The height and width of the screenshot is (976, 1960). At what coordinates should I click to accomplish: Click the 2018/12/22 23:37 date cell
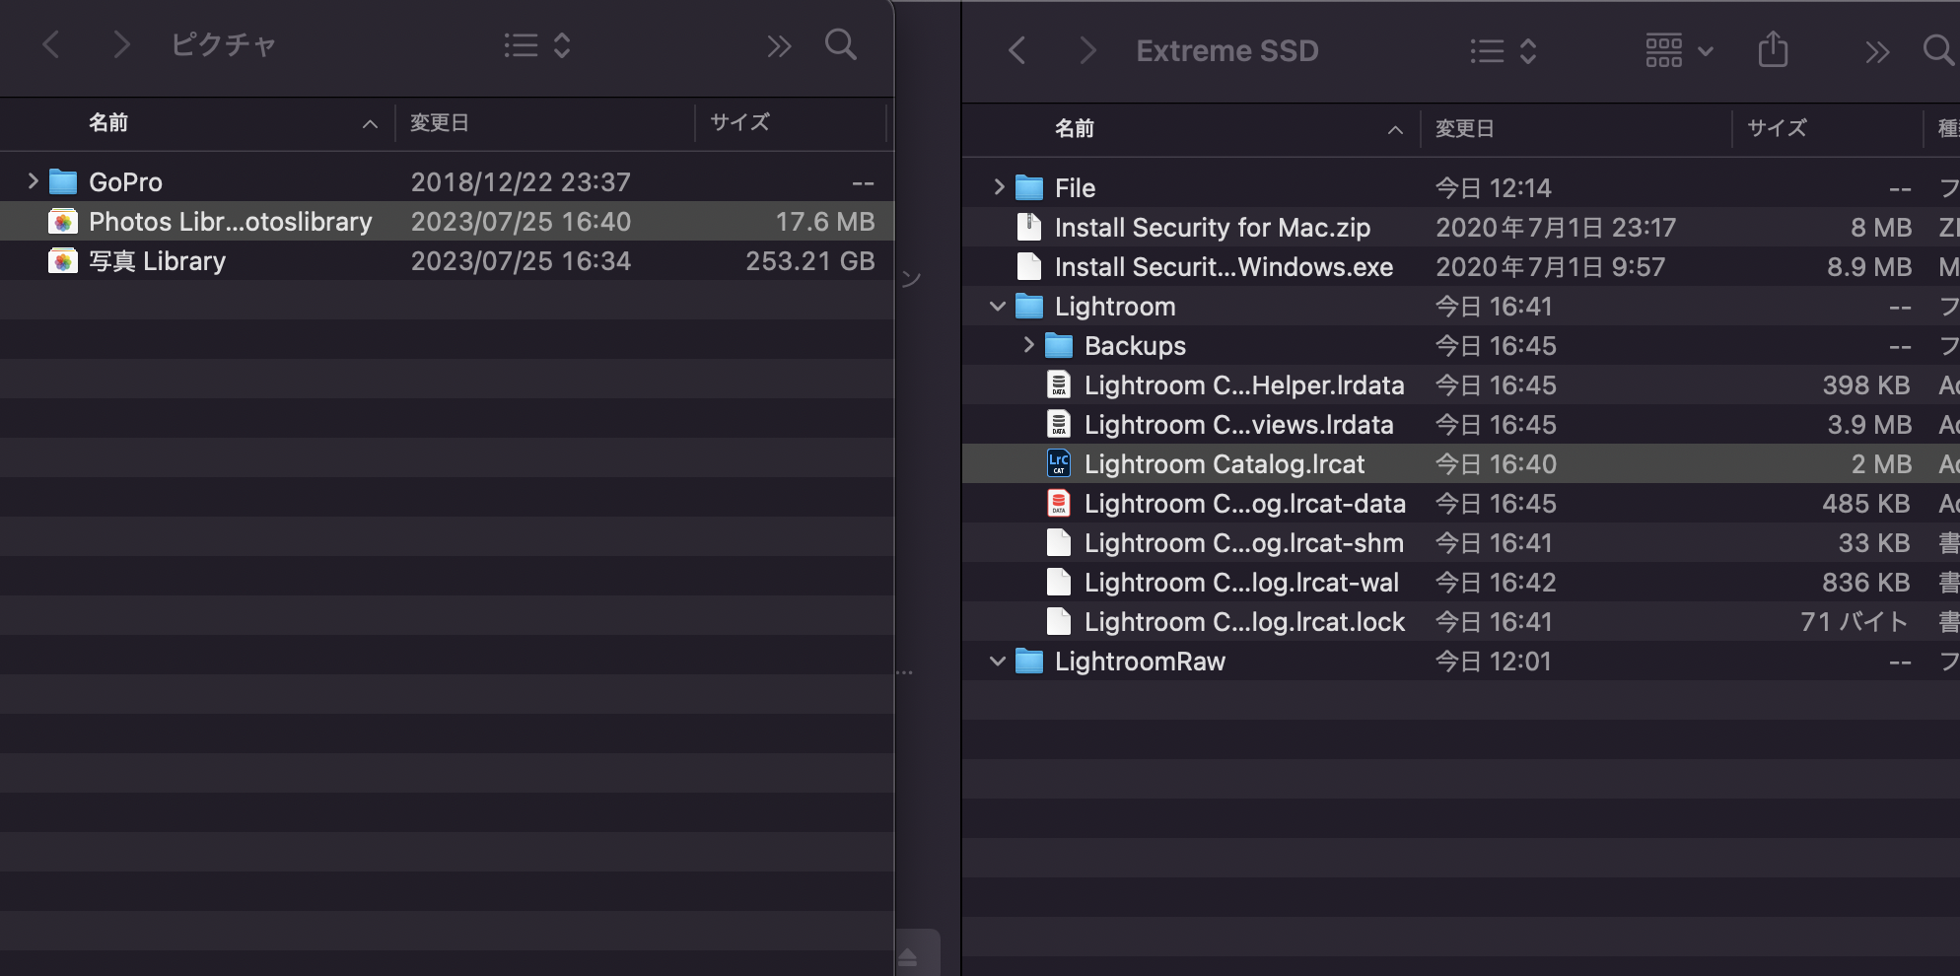pyautogui.click(x=521, y=182)
